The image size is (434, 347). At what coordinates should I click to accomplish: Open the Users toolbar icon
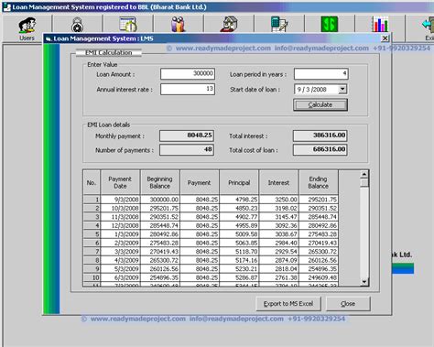[x=27, y=26]
